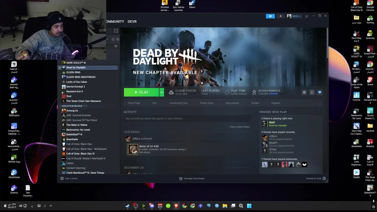Open DEVR account dropdown menu
Viewport: 377px width, 212px height.
click(x=294, y=16)
